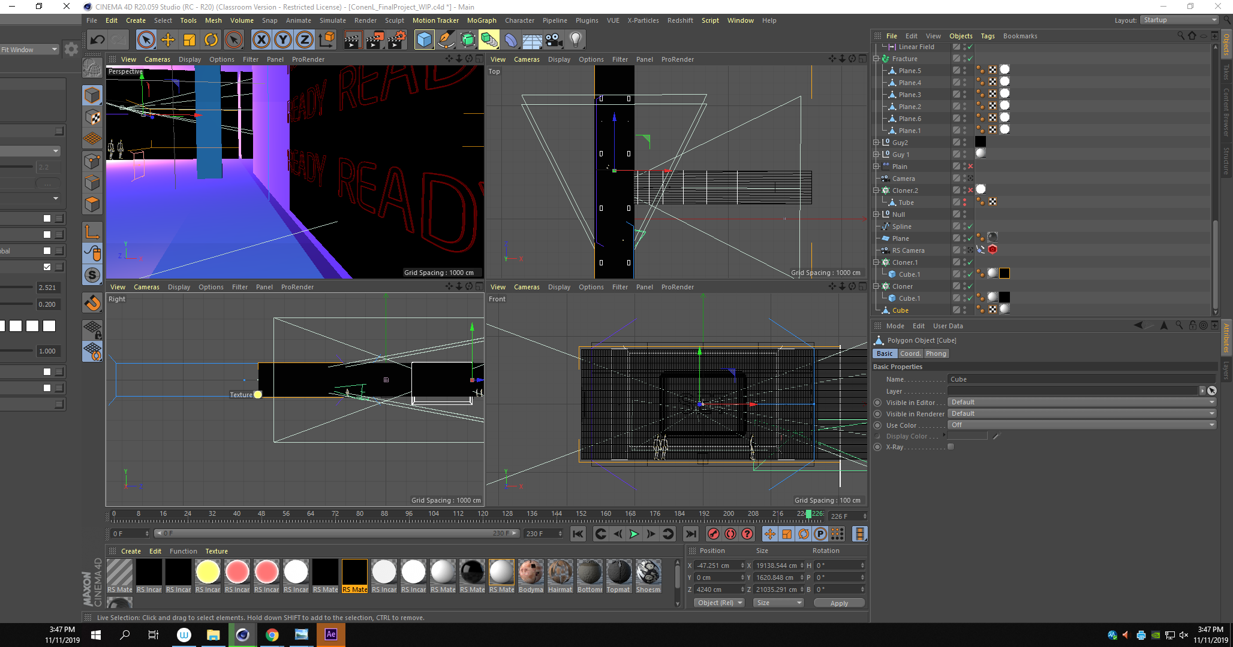Toggle the X-Ray checkbox
This screenshot has width=1233, height=647.
click(x=951, y=447)
